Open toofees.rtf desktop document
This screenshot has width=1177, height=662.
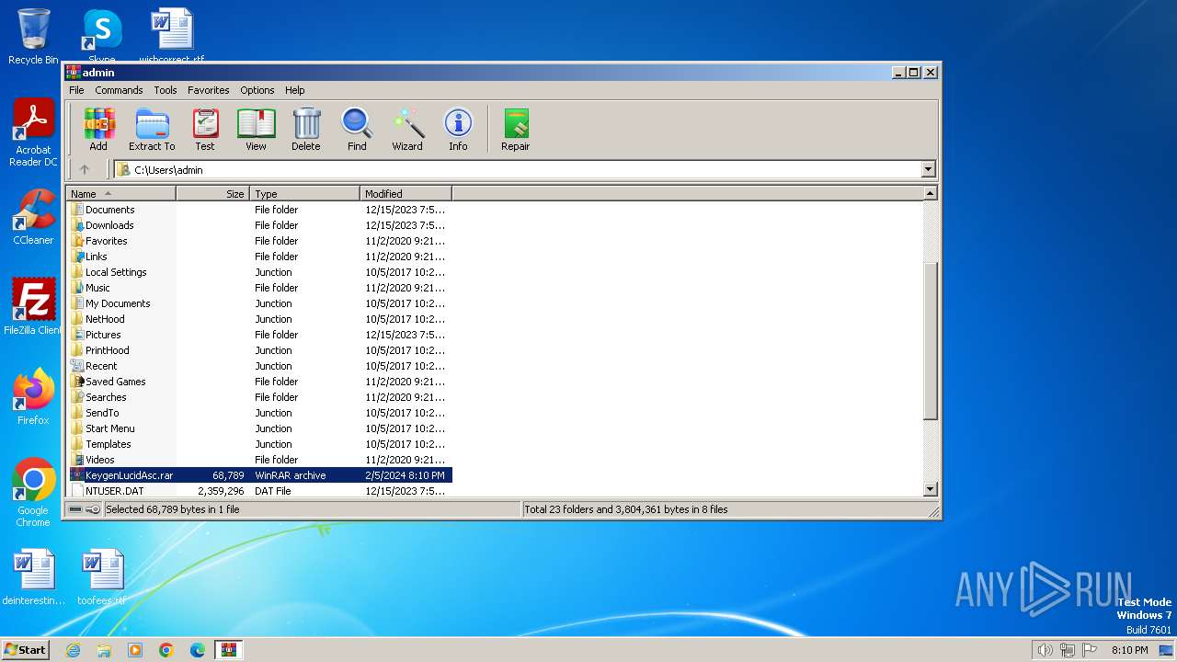(102, 577)
